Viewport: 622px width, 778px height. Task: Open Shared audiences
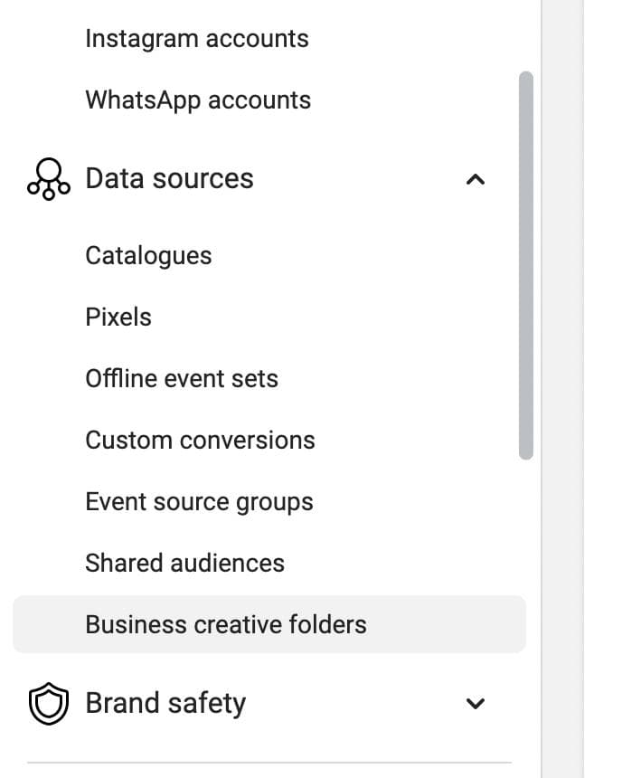point(184,564)
